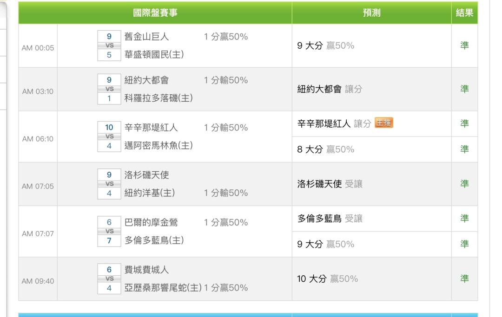This screenshot has width=502, height=317.
Task: Click team name 華盛頓國民(主)
Action: click(x=154, y=55)
